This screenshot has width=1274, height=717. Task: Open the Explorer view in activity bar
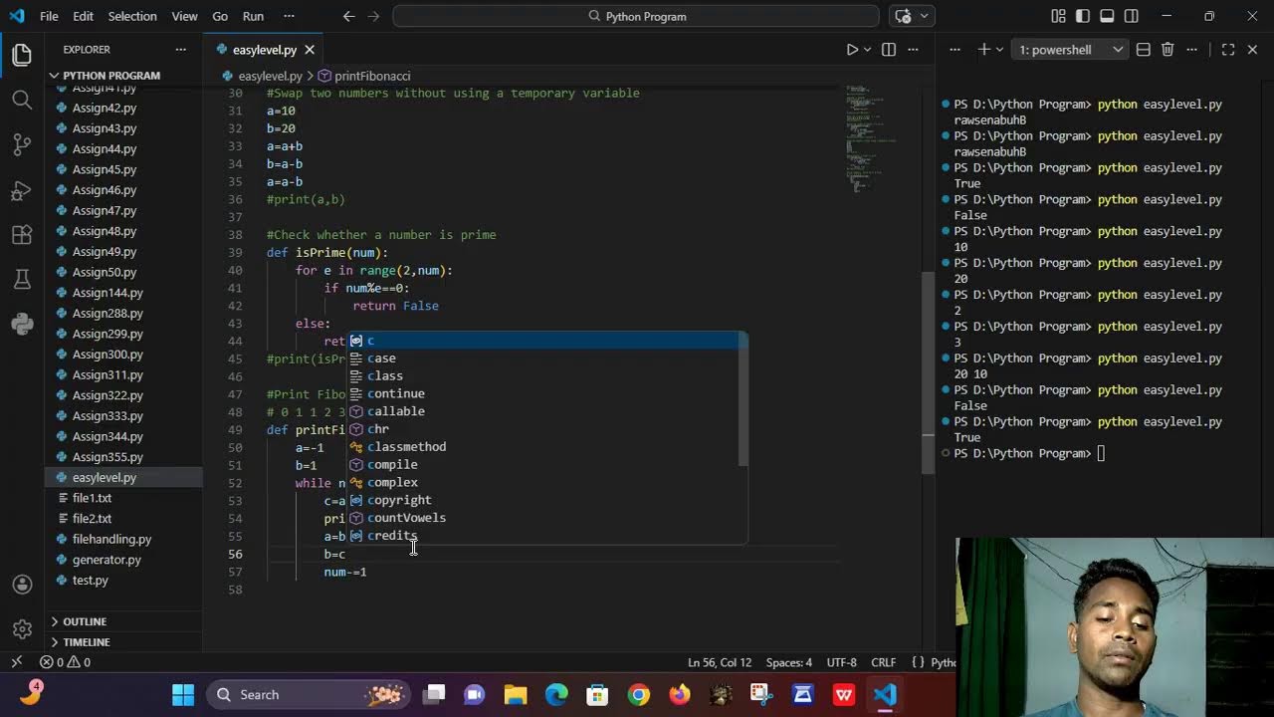(x=22, y=55)
